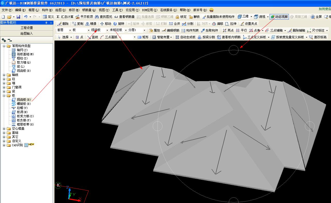Toggle 动态观察 dynamic orbit

pyautogui.click(x=279, y=17)
